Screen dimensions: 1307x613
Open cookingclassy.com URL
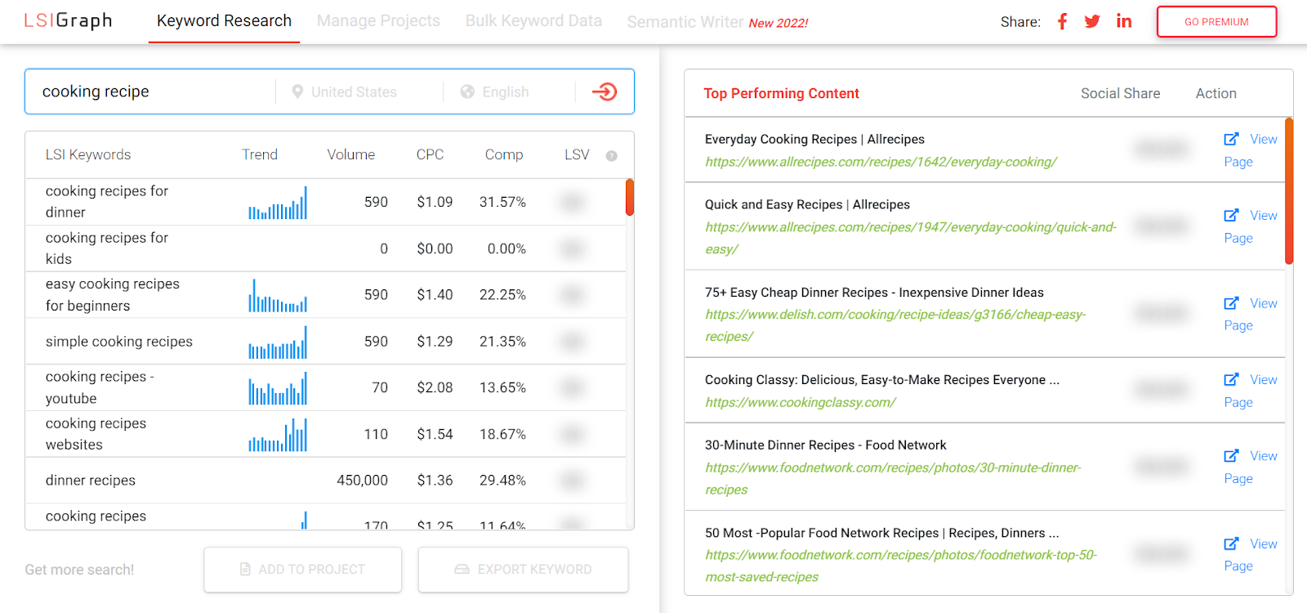point(801,402)
